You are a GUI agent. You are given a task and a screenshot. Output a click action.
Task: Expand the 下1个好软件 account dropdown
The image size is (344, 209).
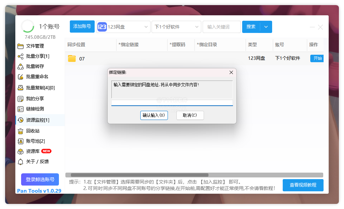(x=176, y=27)
